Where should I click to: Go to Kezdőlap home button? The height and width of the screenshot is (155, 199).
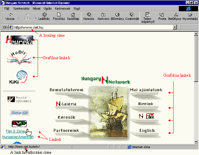[73, 17]
